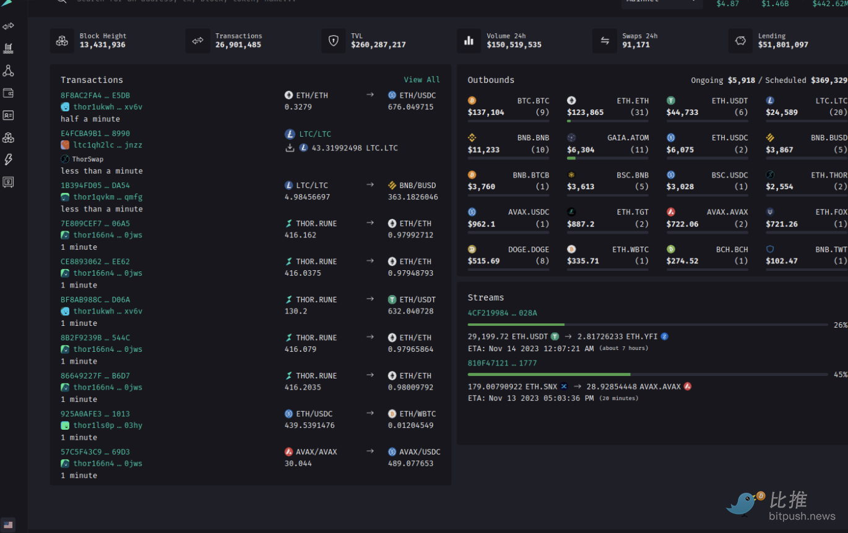Click the Volume 24h bar chart icon
The width and height of the screenshot is (848, 533).
coord(469,41)
